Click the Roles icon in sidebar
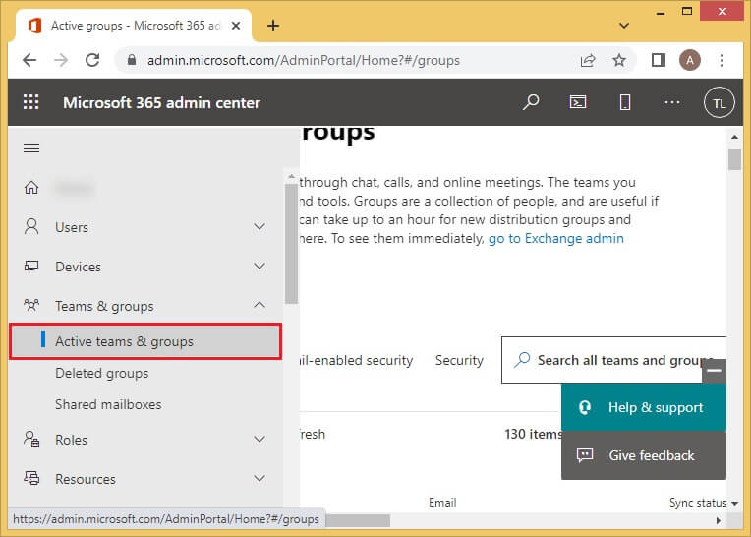 [x=31, y=439]
